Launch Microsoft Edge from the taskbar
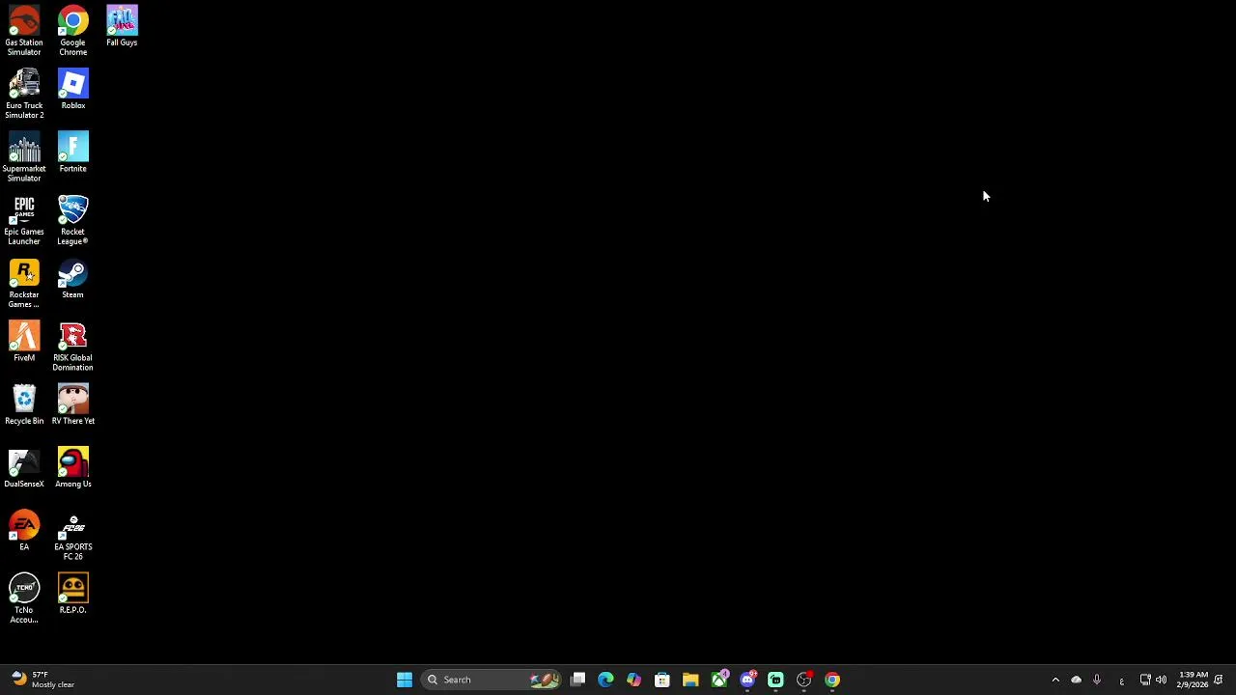This screenshot has height=695, width=1236. click(605, 680)
